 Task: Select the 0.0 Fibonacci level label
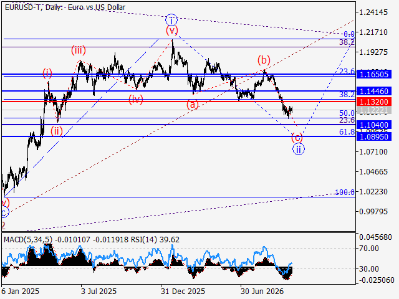(x=349, y=34)
